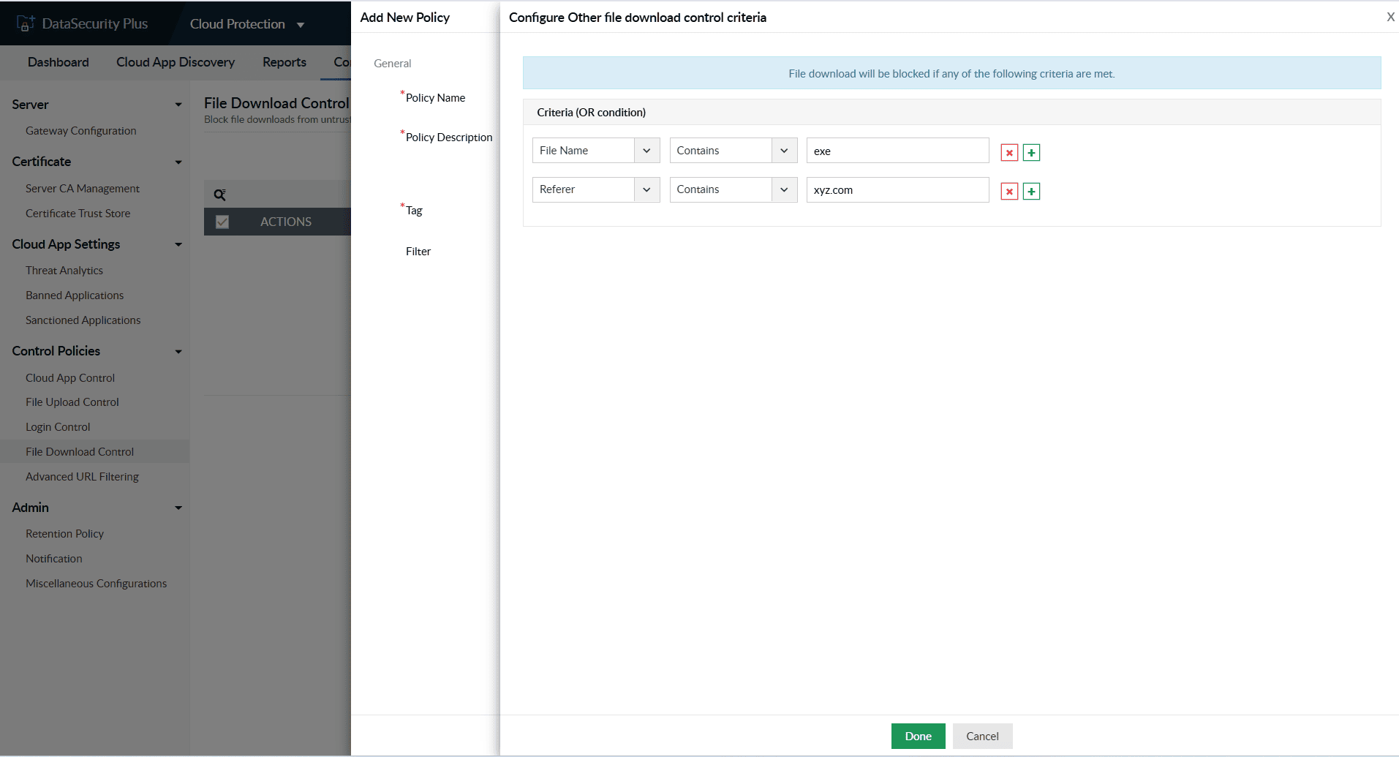Add a criteria after the Referer row
This screenshot has width=1399, height=757.
[x=1031, y=191]
